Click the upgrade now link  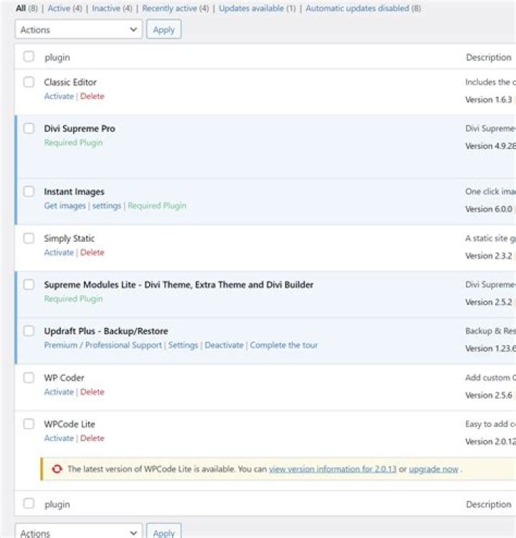click(x=434, y=468)
